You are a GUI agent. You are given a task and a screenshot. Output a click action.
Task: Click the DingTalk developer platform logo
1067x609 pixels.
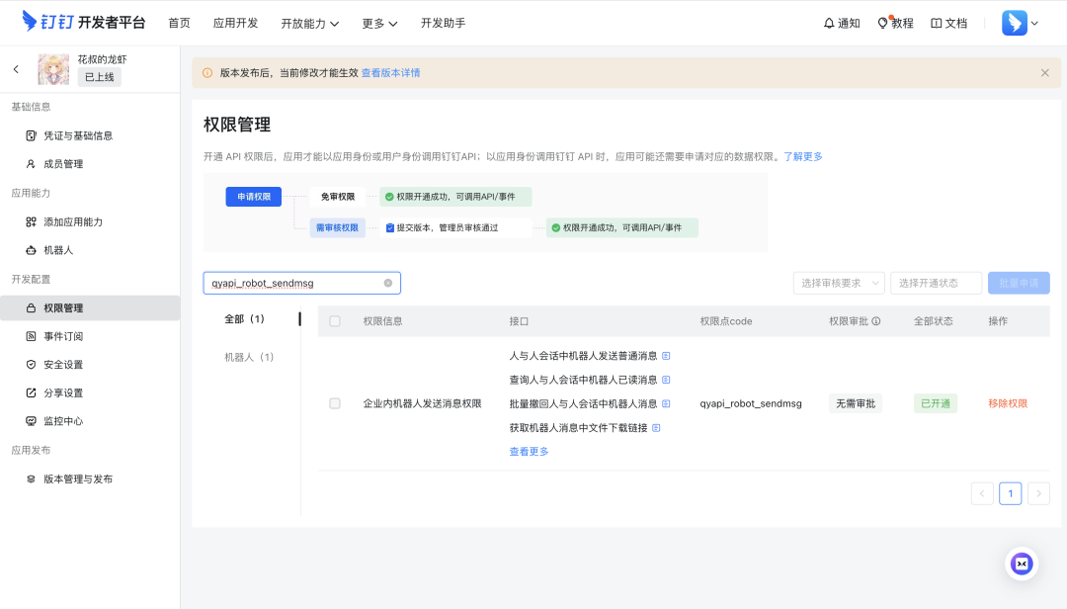click(84, 22)
